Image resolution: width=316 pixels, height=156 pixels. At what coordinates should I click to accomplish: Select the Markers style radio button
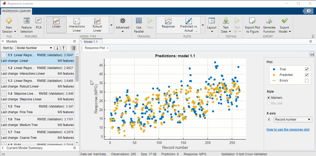(269, 98)
